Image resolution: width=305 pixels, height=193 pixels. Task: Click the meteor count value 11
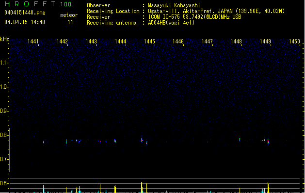[x=70, y=22]
